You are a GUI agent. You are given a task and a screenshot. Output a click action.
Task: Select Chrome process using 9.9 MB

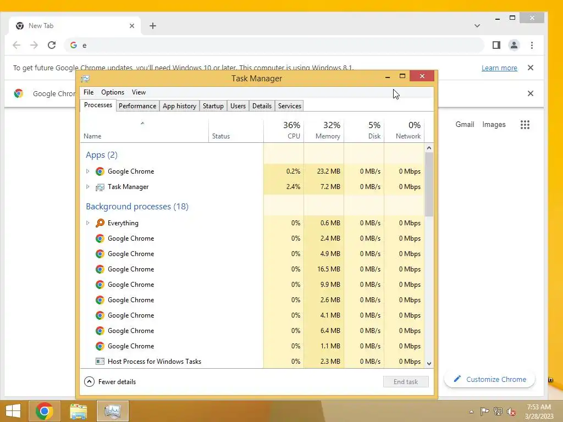coord(252,285)
